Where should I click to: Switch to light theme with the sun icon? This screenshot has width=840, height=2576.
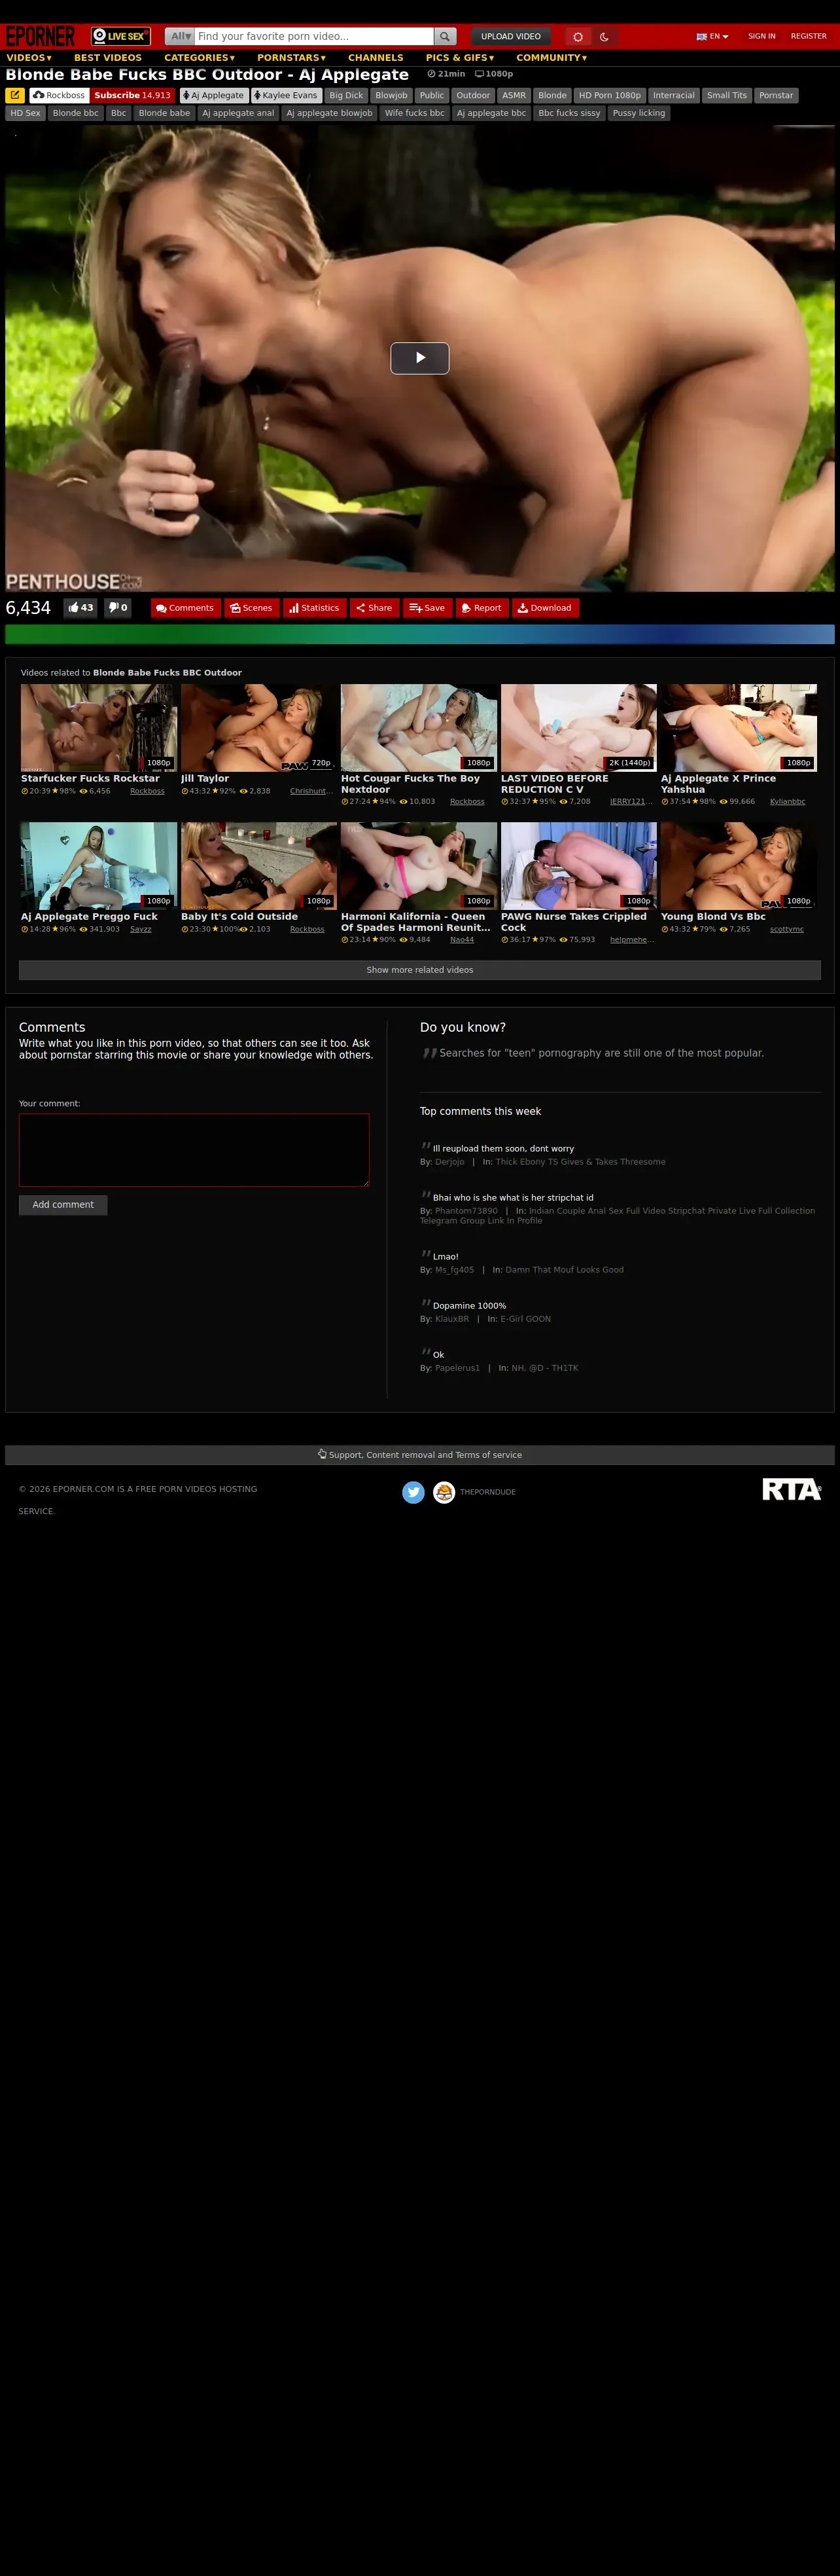(x=577, y=36)
